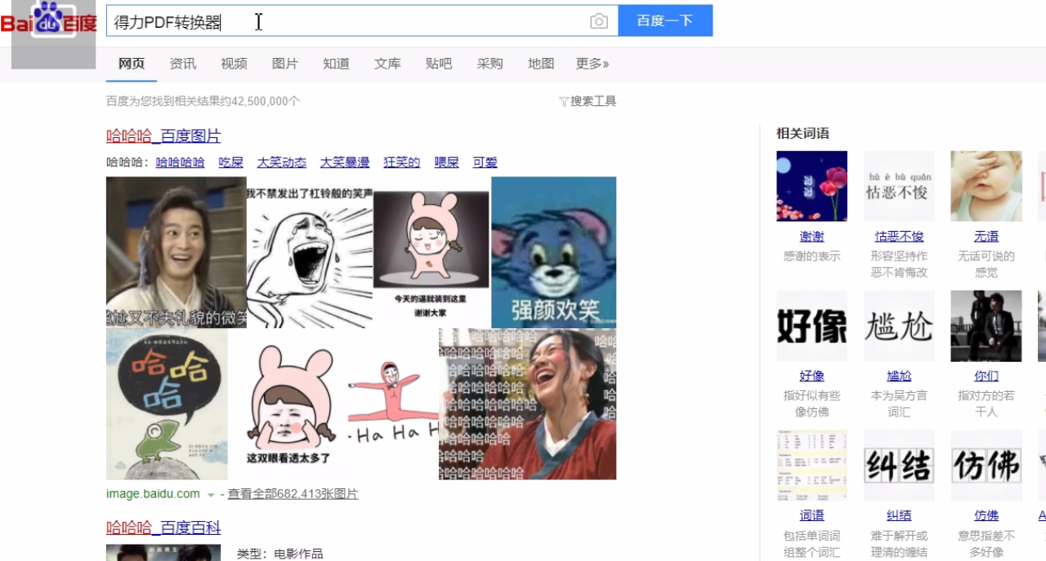Click the 词语 related term thumbnail

coord(811,465)
